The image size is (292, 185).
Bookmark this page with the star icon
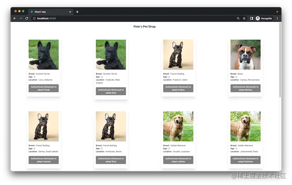(244, 18)
